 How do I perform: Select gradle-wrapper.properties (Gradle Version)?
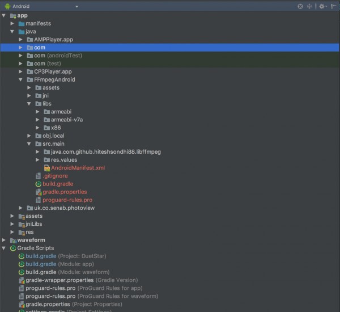(82, 280)
